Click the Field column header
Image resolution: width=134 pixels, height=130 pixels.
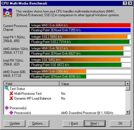(x=32, y=84)
